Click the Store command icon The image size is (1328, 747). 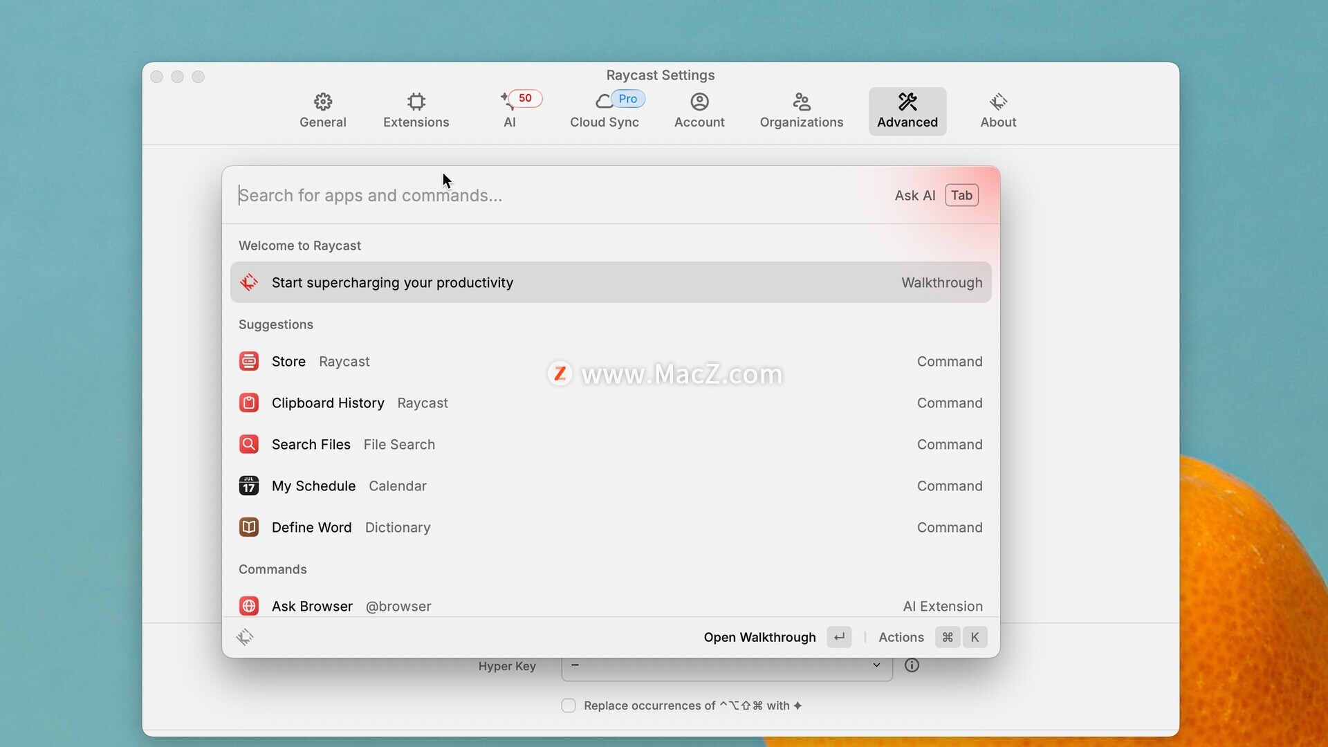pyautogui.click(x=249, y=361)
